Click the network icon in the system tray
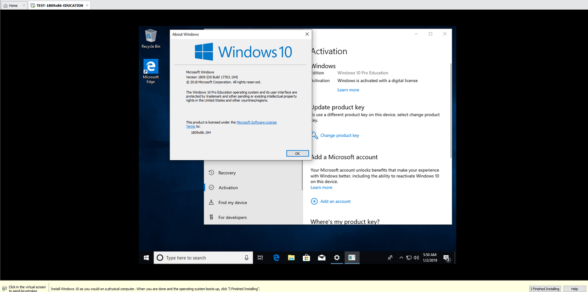Viewport: 588px width, 292px height. (x=408, y=258)
